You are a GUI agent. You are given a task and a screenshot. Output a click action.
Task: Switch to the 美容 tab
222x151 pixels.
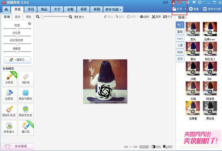point(31,10)
